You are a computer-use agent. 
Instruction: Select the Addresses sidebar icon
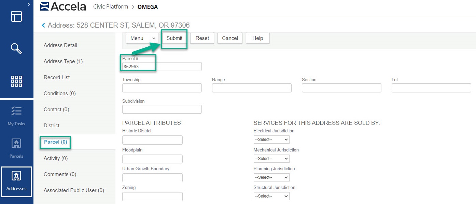point(16,181)
